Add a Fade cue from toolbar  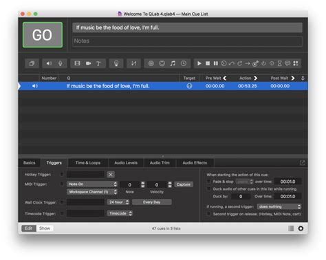point(133,63)
